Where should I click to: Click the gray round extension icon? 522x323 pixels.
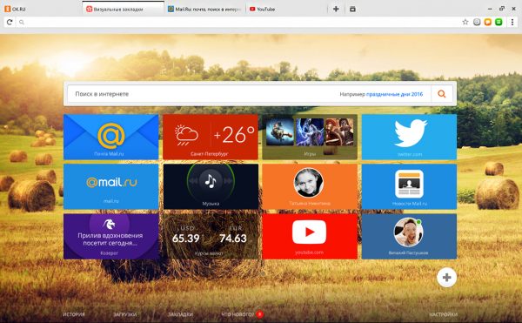pyautogui.click(x=477, y=22)
